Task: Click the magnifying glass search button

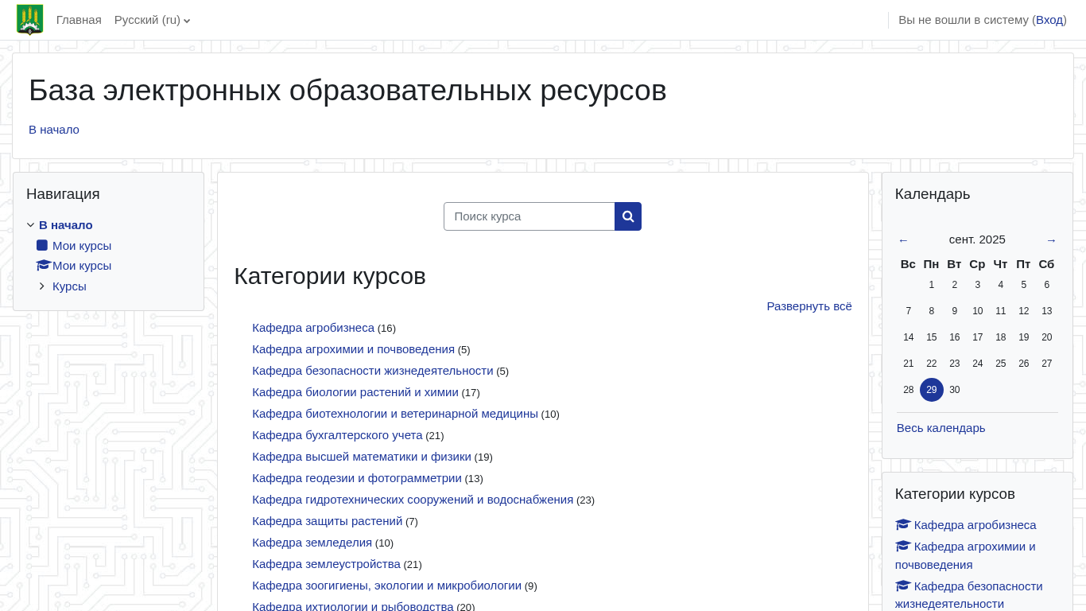Action: (628, 216)
